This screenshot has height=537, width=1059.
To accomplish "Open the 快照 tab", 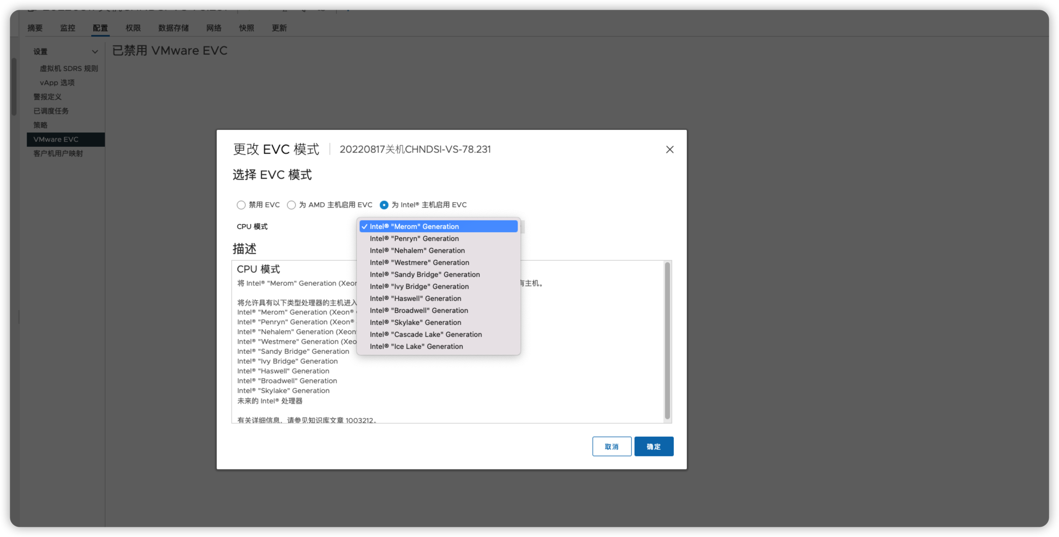I will (x=247, y=28).
